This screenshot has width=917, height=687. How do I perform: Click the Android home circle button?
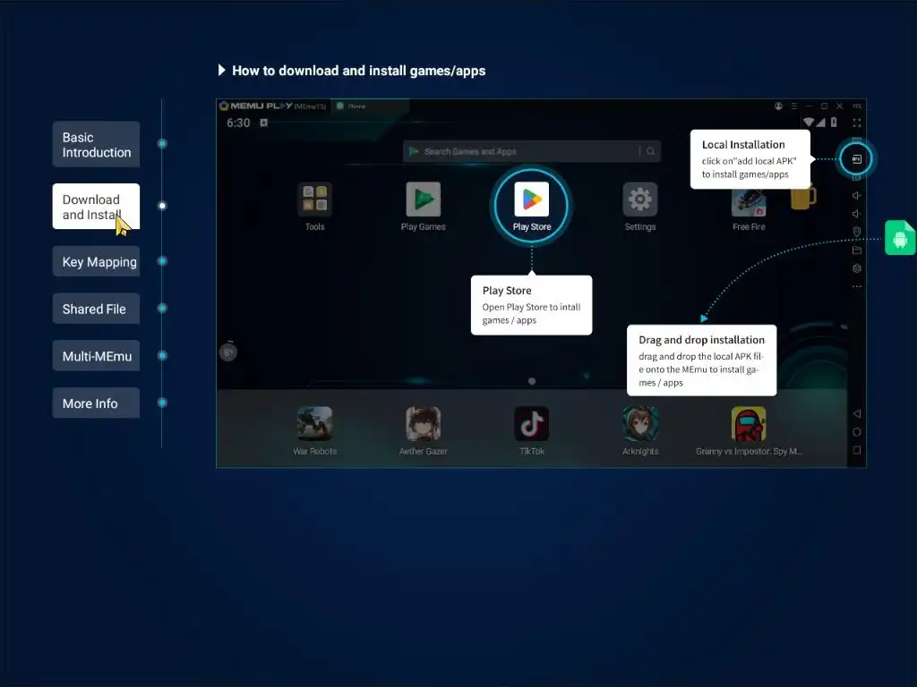tap(857, 432)
